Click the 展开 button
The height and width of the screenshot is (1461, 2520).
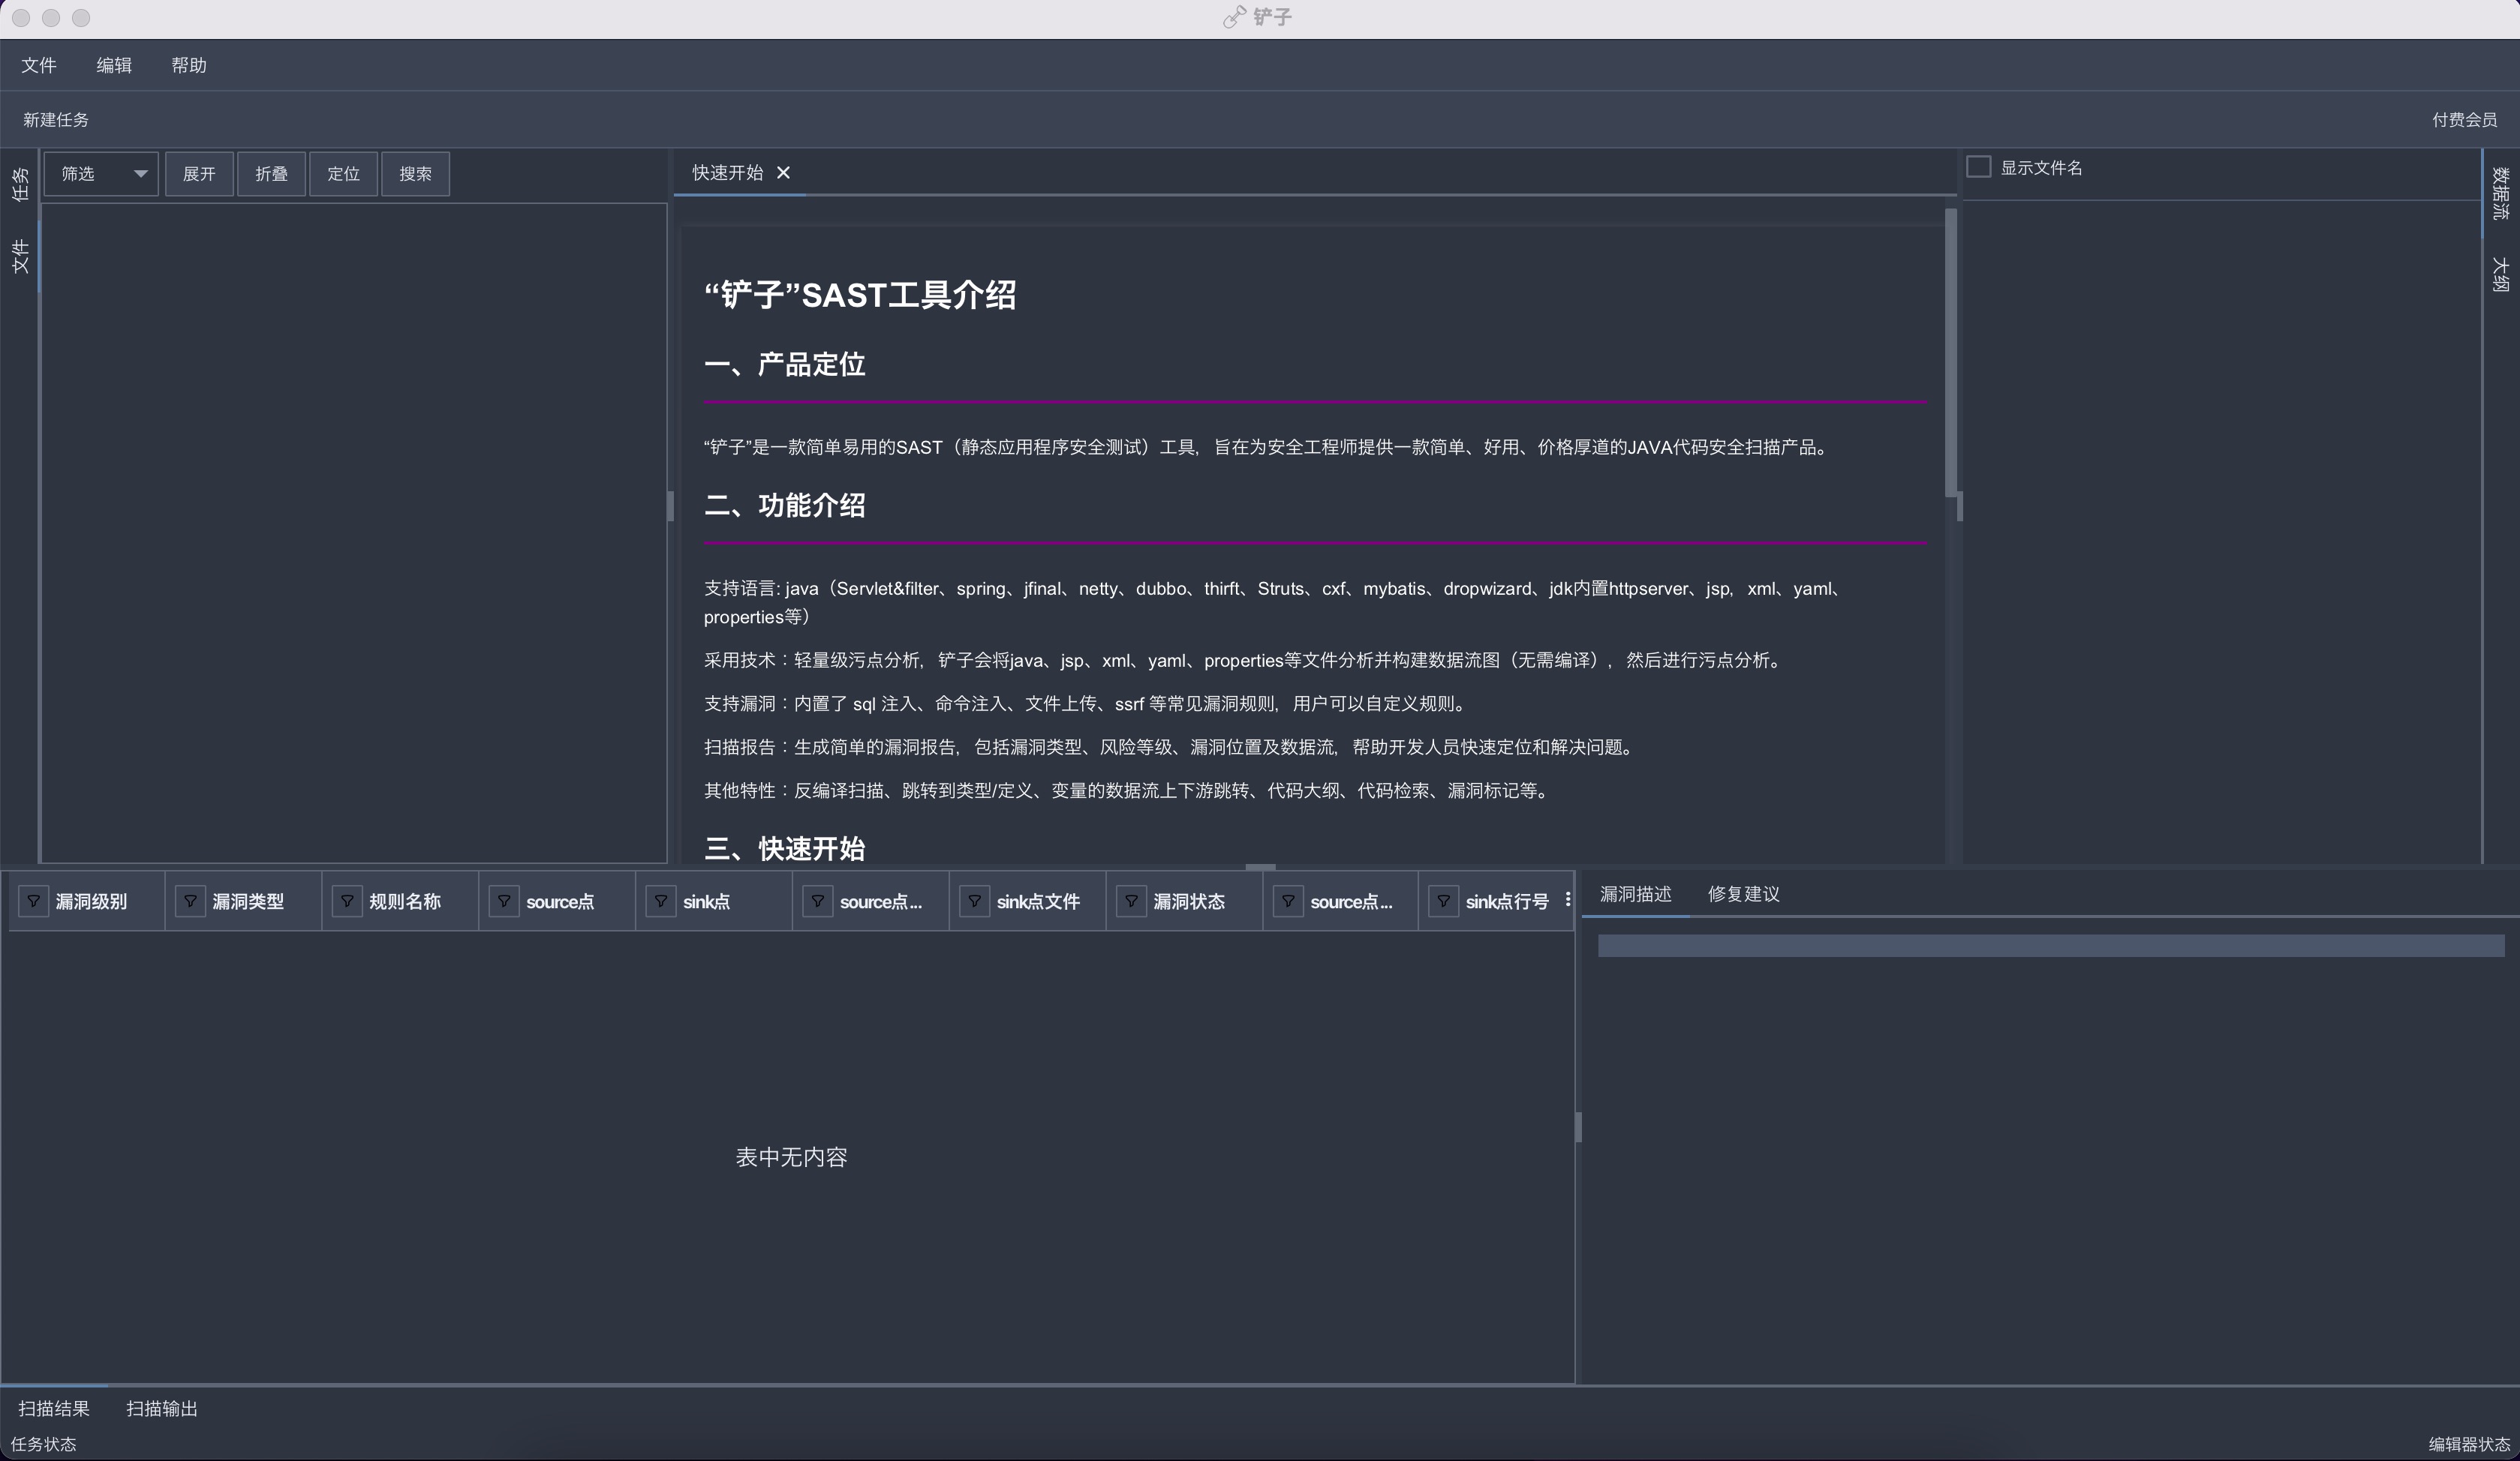(x=199, y=174)
